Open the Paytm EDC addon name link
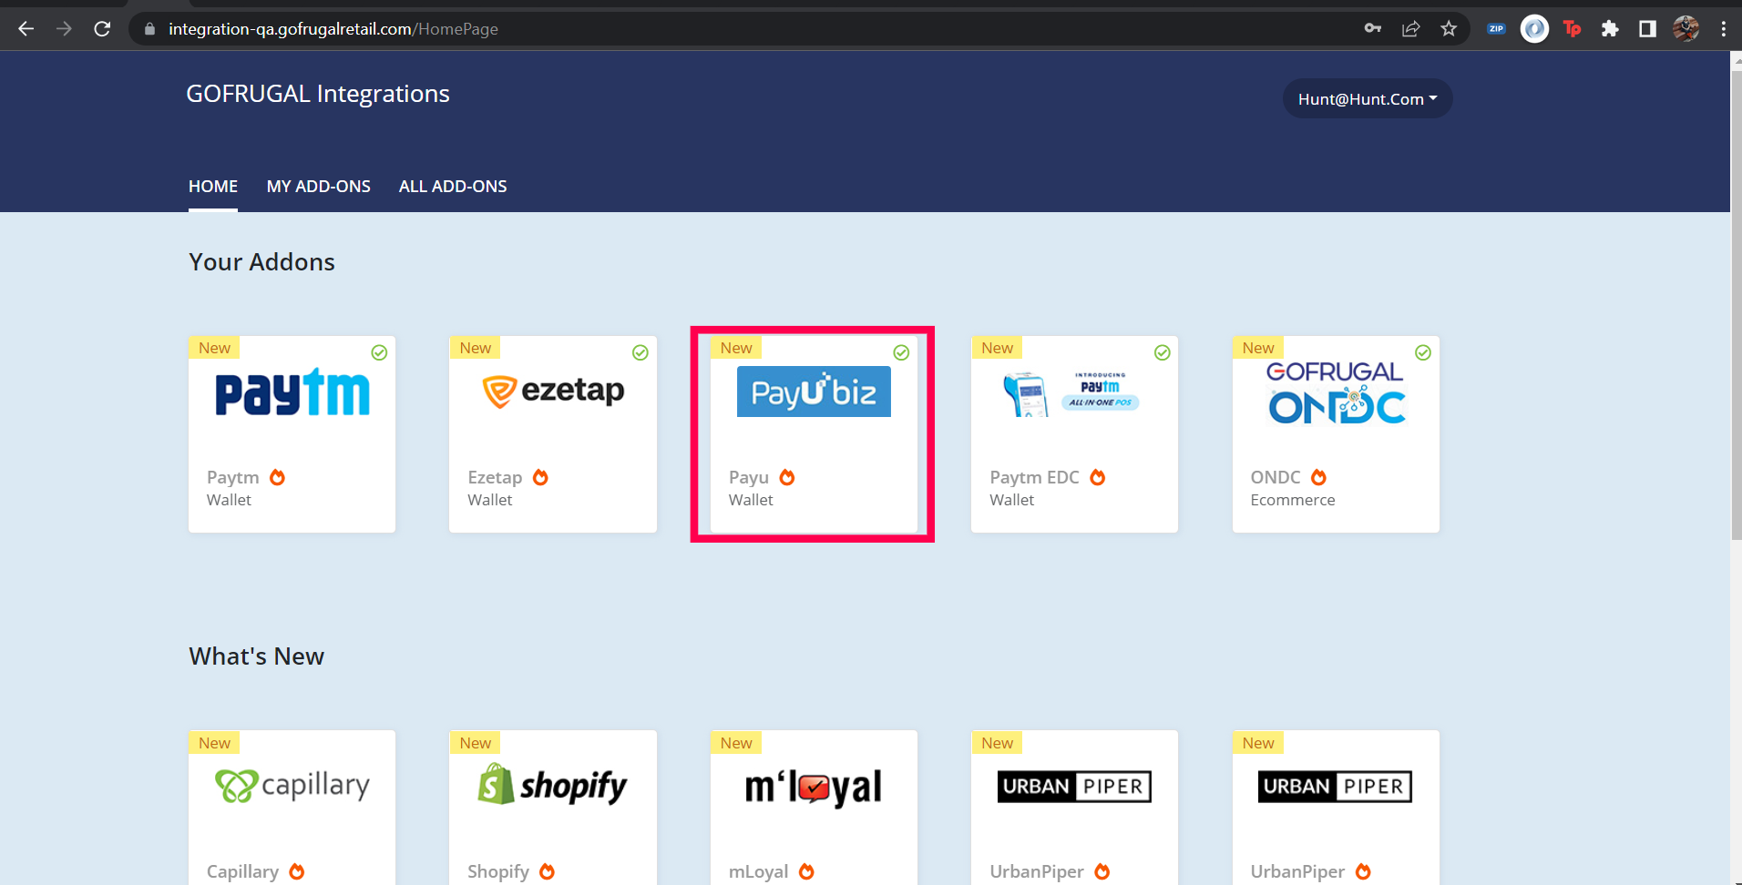 pyautogui.click(x=1035, y=477)
